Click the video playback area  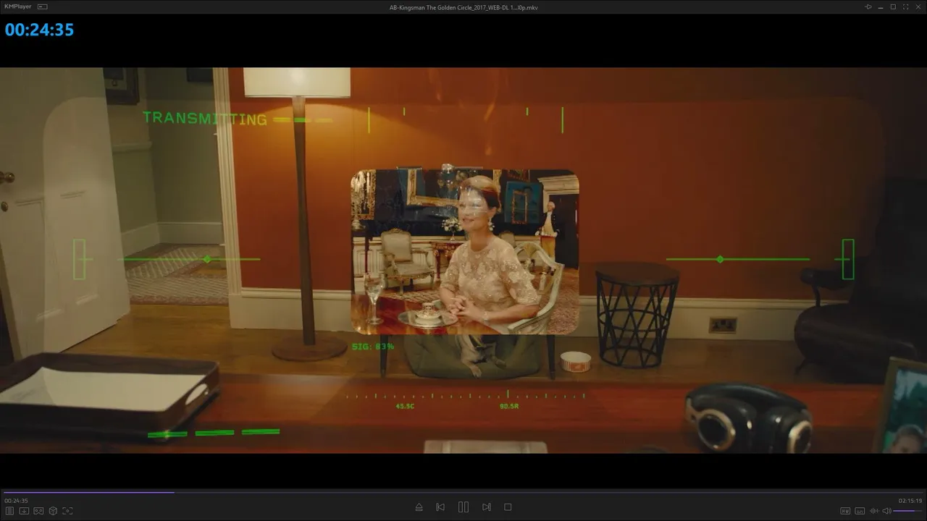463,260
